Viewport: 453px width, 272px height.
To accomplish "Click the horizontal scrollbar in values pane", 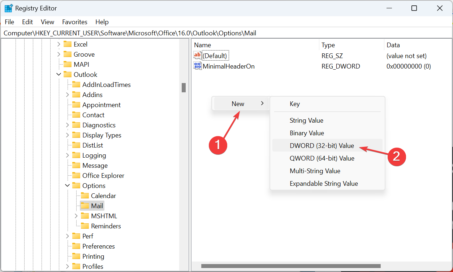I will point(291,266).
